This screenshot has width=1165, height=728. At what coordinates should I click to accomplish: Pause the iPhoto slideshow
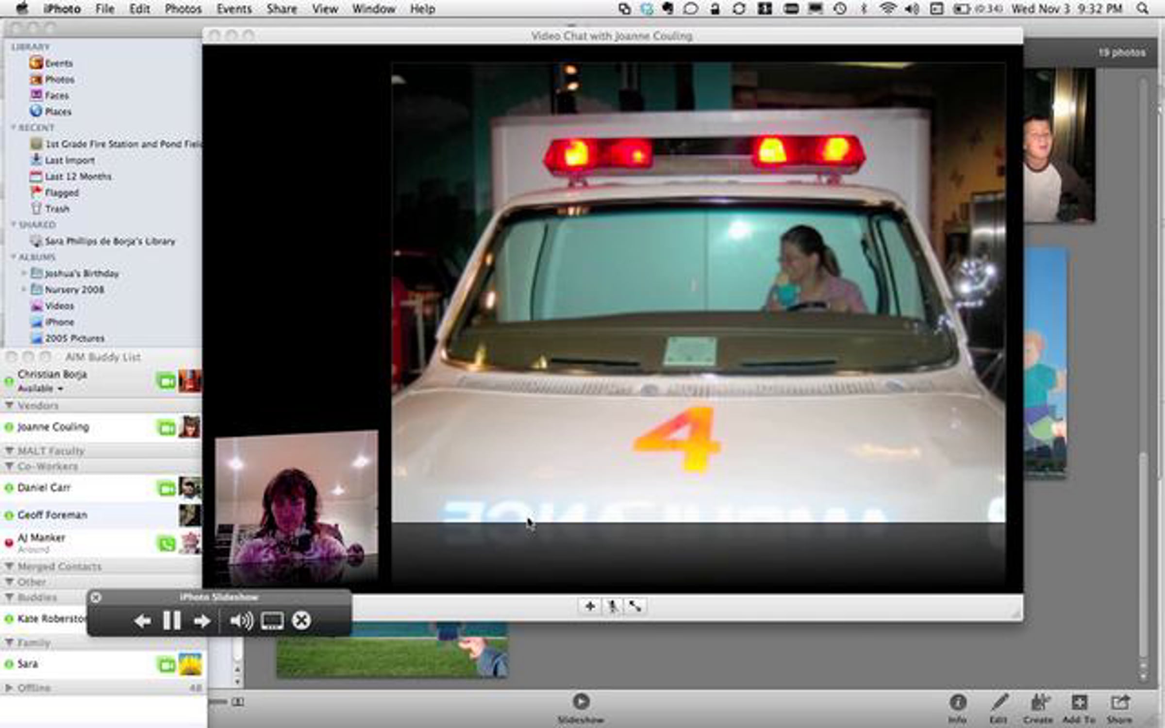tap(171, 621)
